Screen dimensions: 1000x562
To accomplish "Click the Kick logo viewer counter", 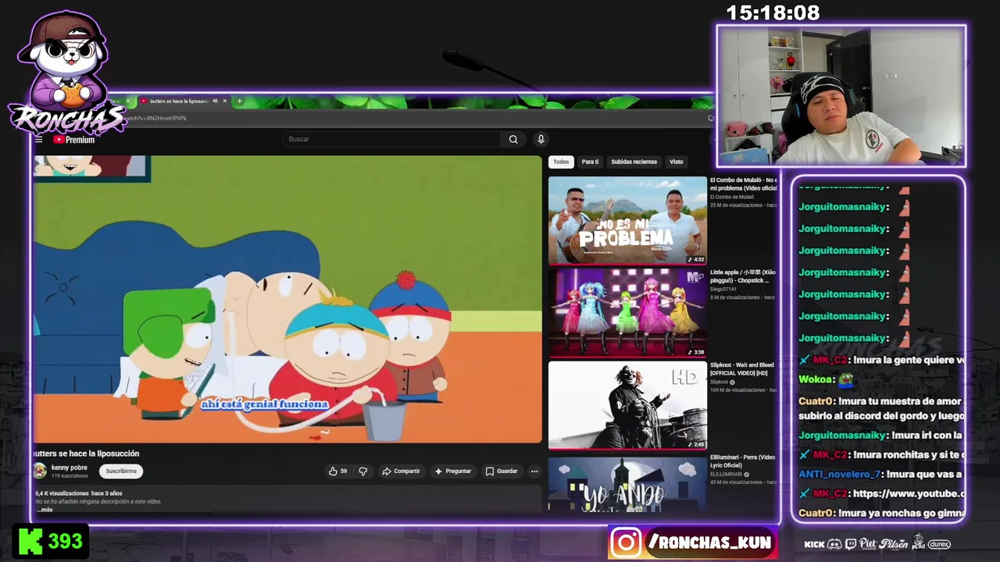I will click(50, 541).
